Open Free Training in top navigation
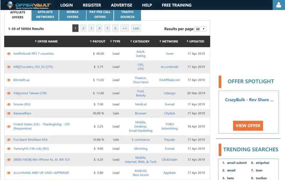The height and width of the screenshot is (180, 285). click(177, 5)
